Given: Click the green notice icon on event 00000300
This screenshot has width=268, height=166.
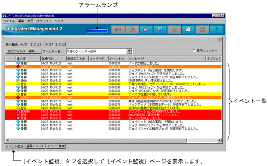Looking at the screenshot, I should click(x=18, y=80).
